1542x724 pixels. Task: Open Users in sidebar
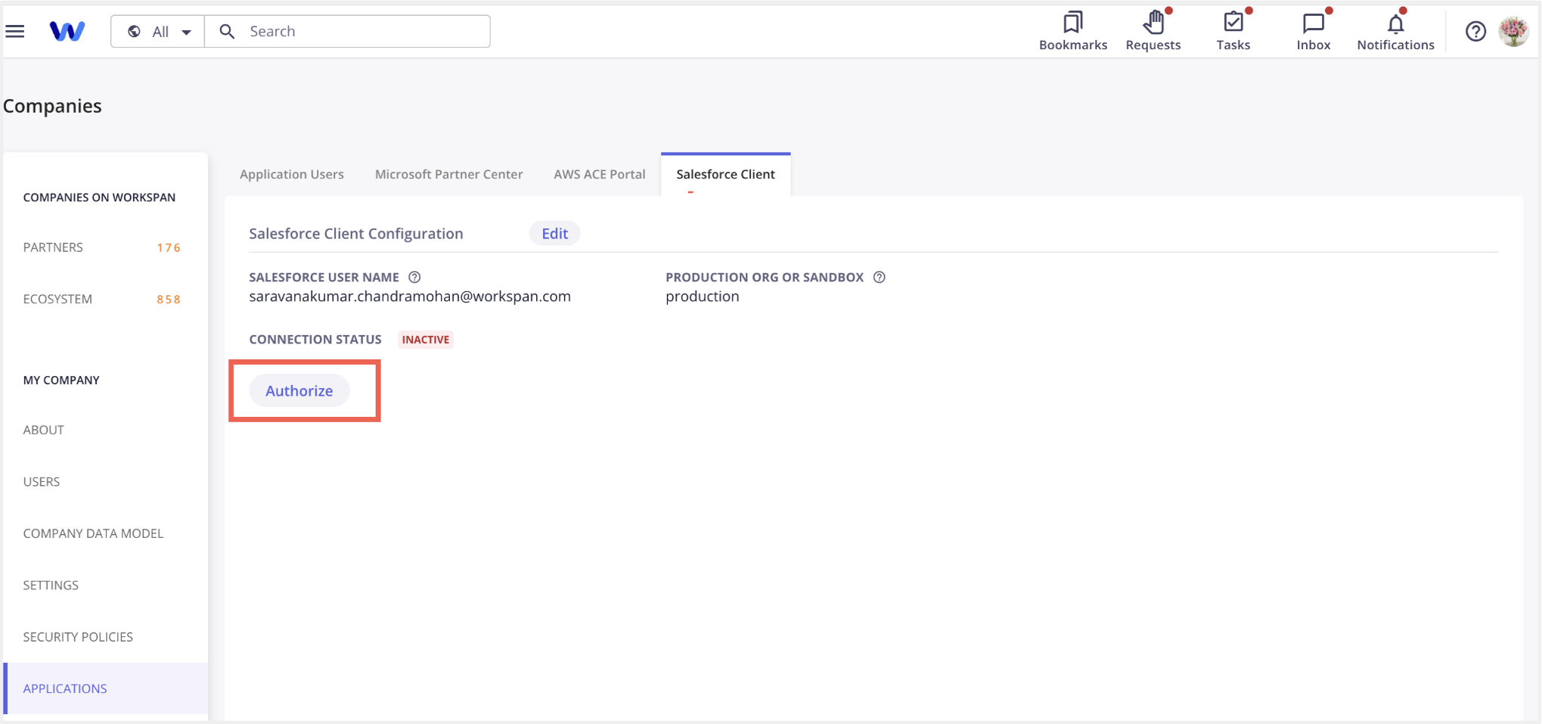click(x=105, y=482)
